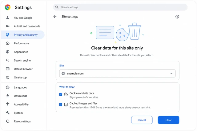The height and width of the screenshot is (131, 197).
Task: Go to Performance settings
Action: coord(23,43)
